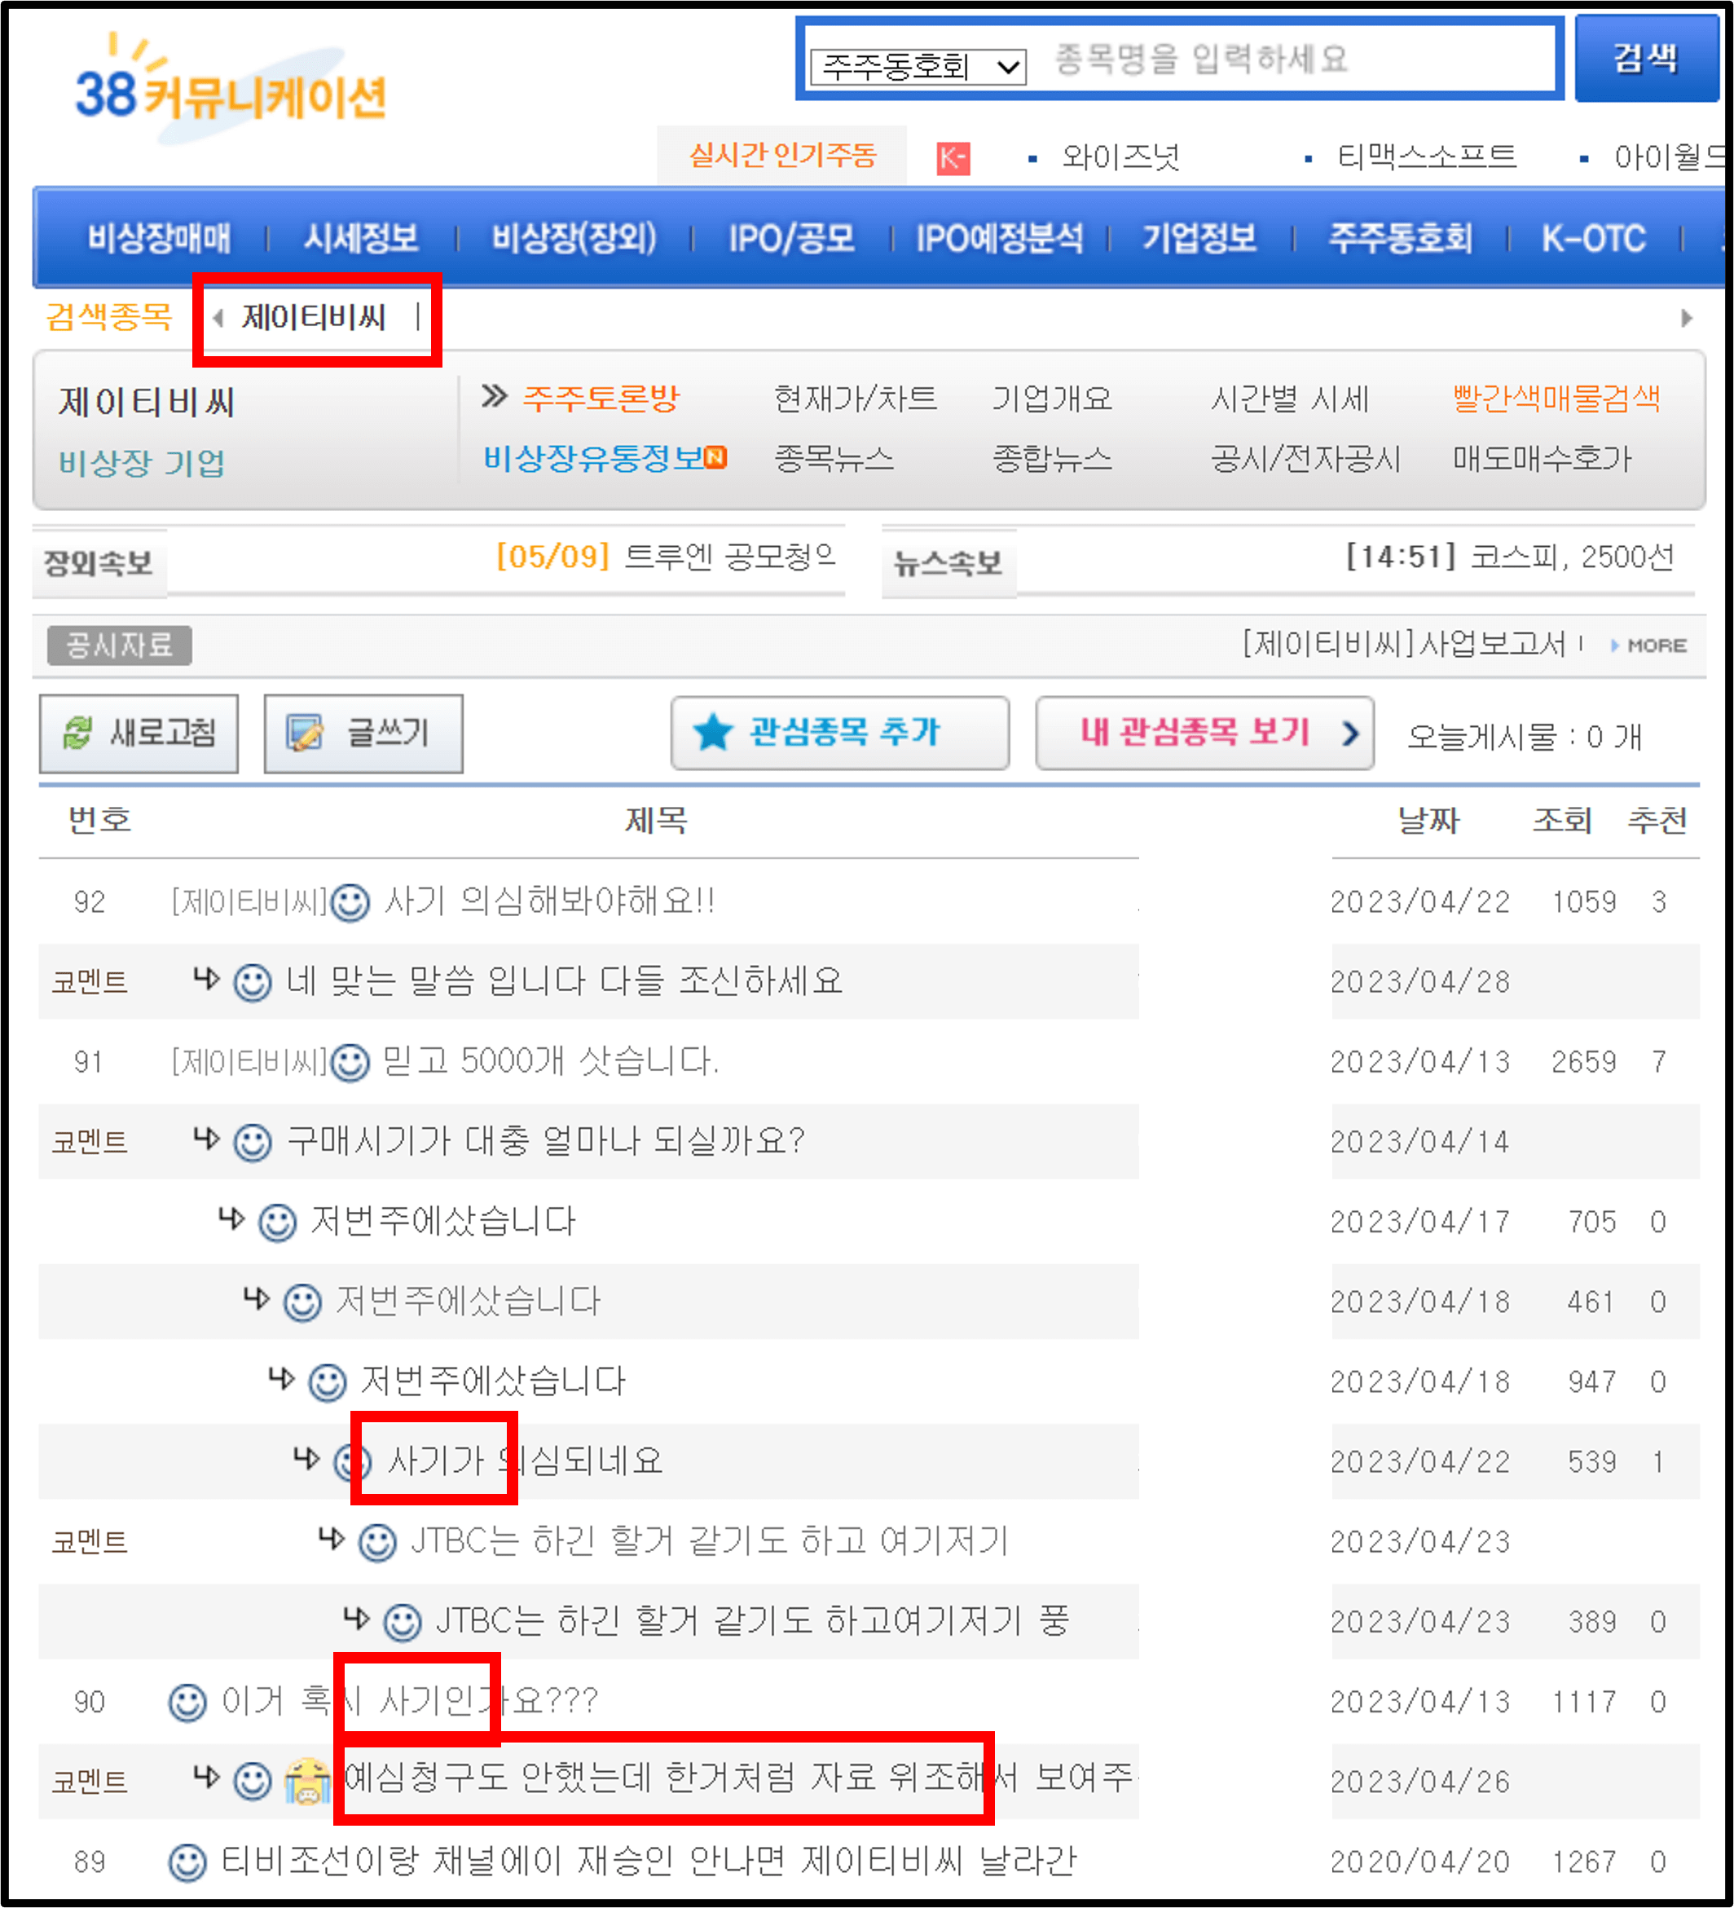Viewport: 1734px width, 1908px height.
Task: Select the IPO/공모 menu item
Action: point(794,239)
